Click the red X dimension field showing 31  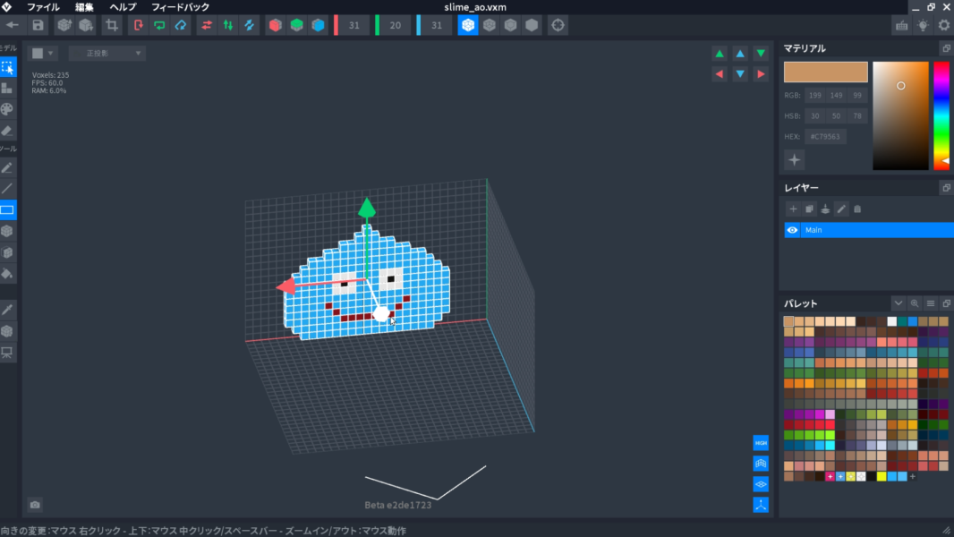pyautogui.click(x=354, y=26)
